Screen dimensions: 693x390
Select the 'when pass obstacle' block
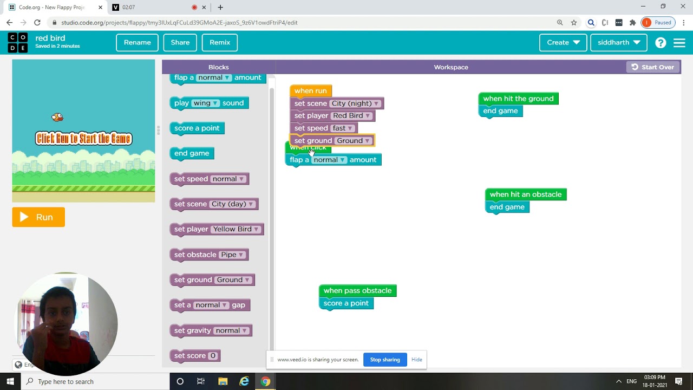(357, 291)
